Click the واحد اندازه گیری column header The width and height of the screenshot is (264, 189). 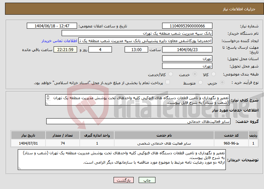click(97, 135)
